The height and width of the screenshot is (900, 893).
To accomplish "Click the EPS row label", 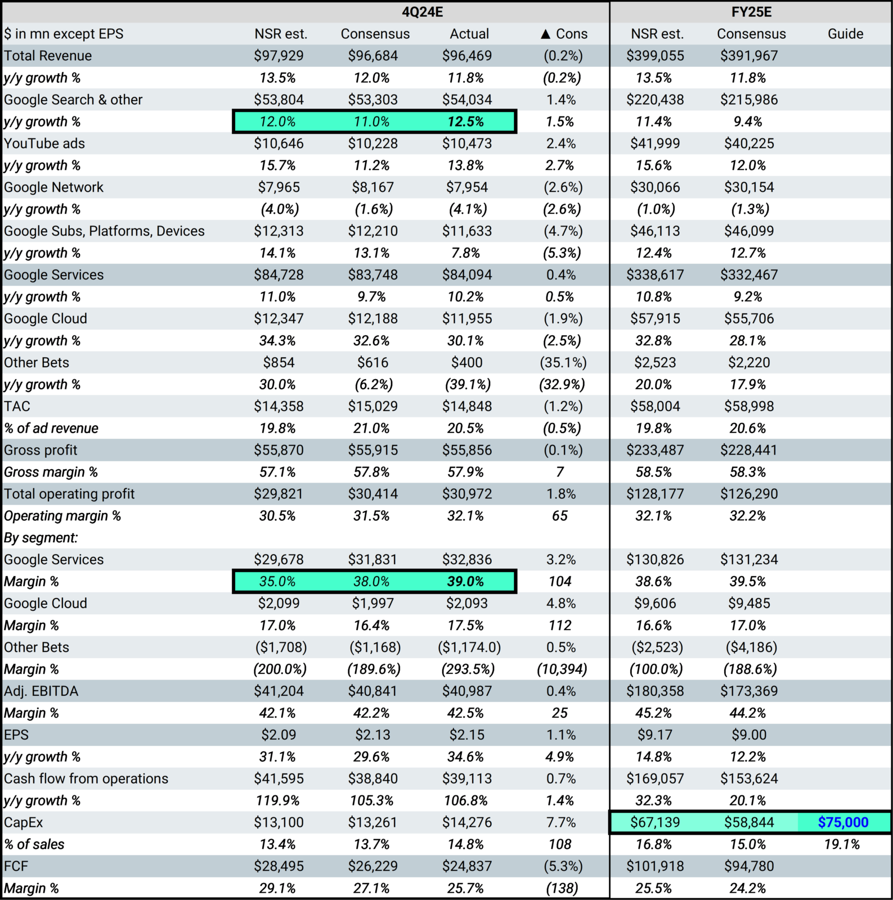I will click(16, 735).
